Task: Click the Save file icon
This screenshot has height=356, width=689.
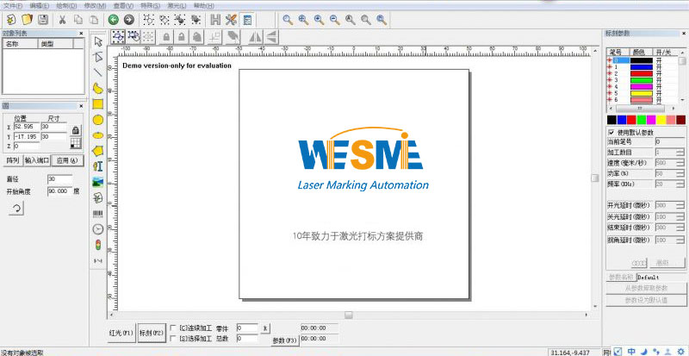Action: (41, 19)
